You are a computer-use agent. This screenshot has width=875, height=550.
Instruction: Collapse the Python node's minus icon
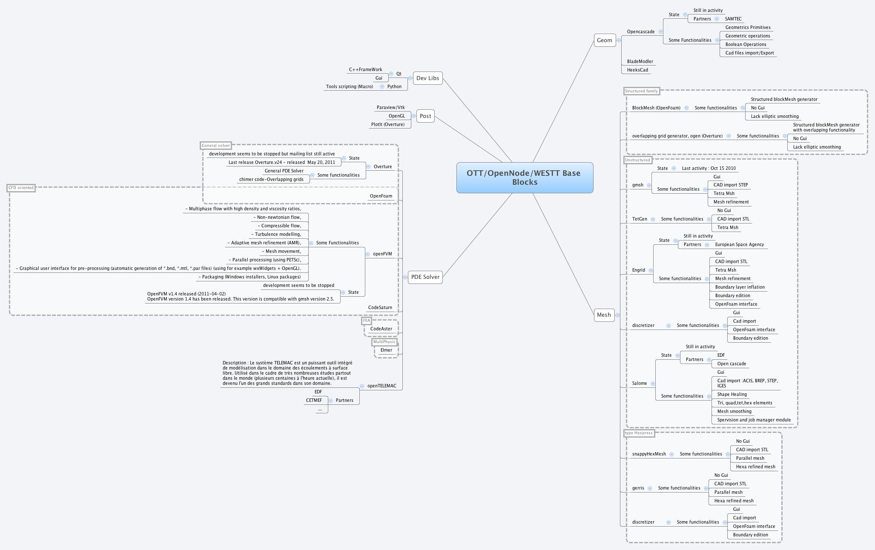[382, 86]
